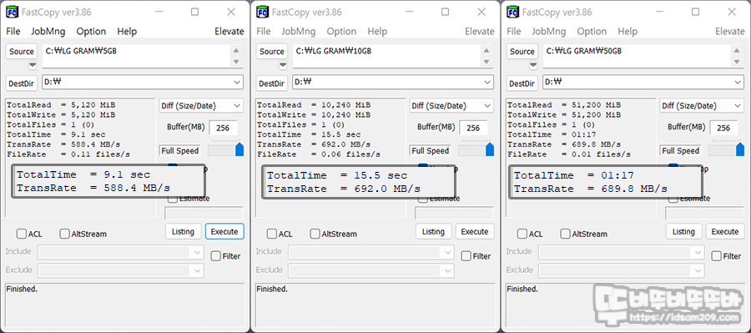
Task: Click Buffer(MB) 256 field in 5GB window
Action: click(x=223, y=128)
